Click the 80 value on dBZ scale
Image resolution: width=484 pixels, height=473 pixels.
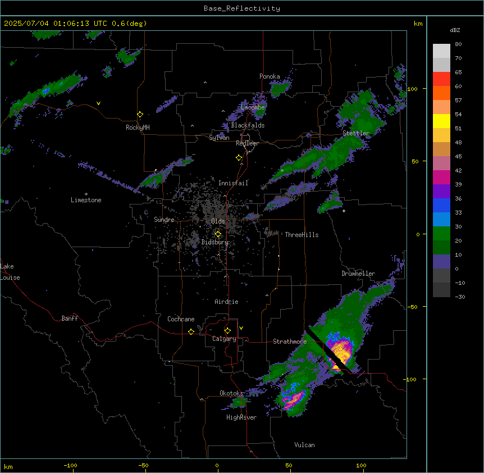(x=458, y=44)
